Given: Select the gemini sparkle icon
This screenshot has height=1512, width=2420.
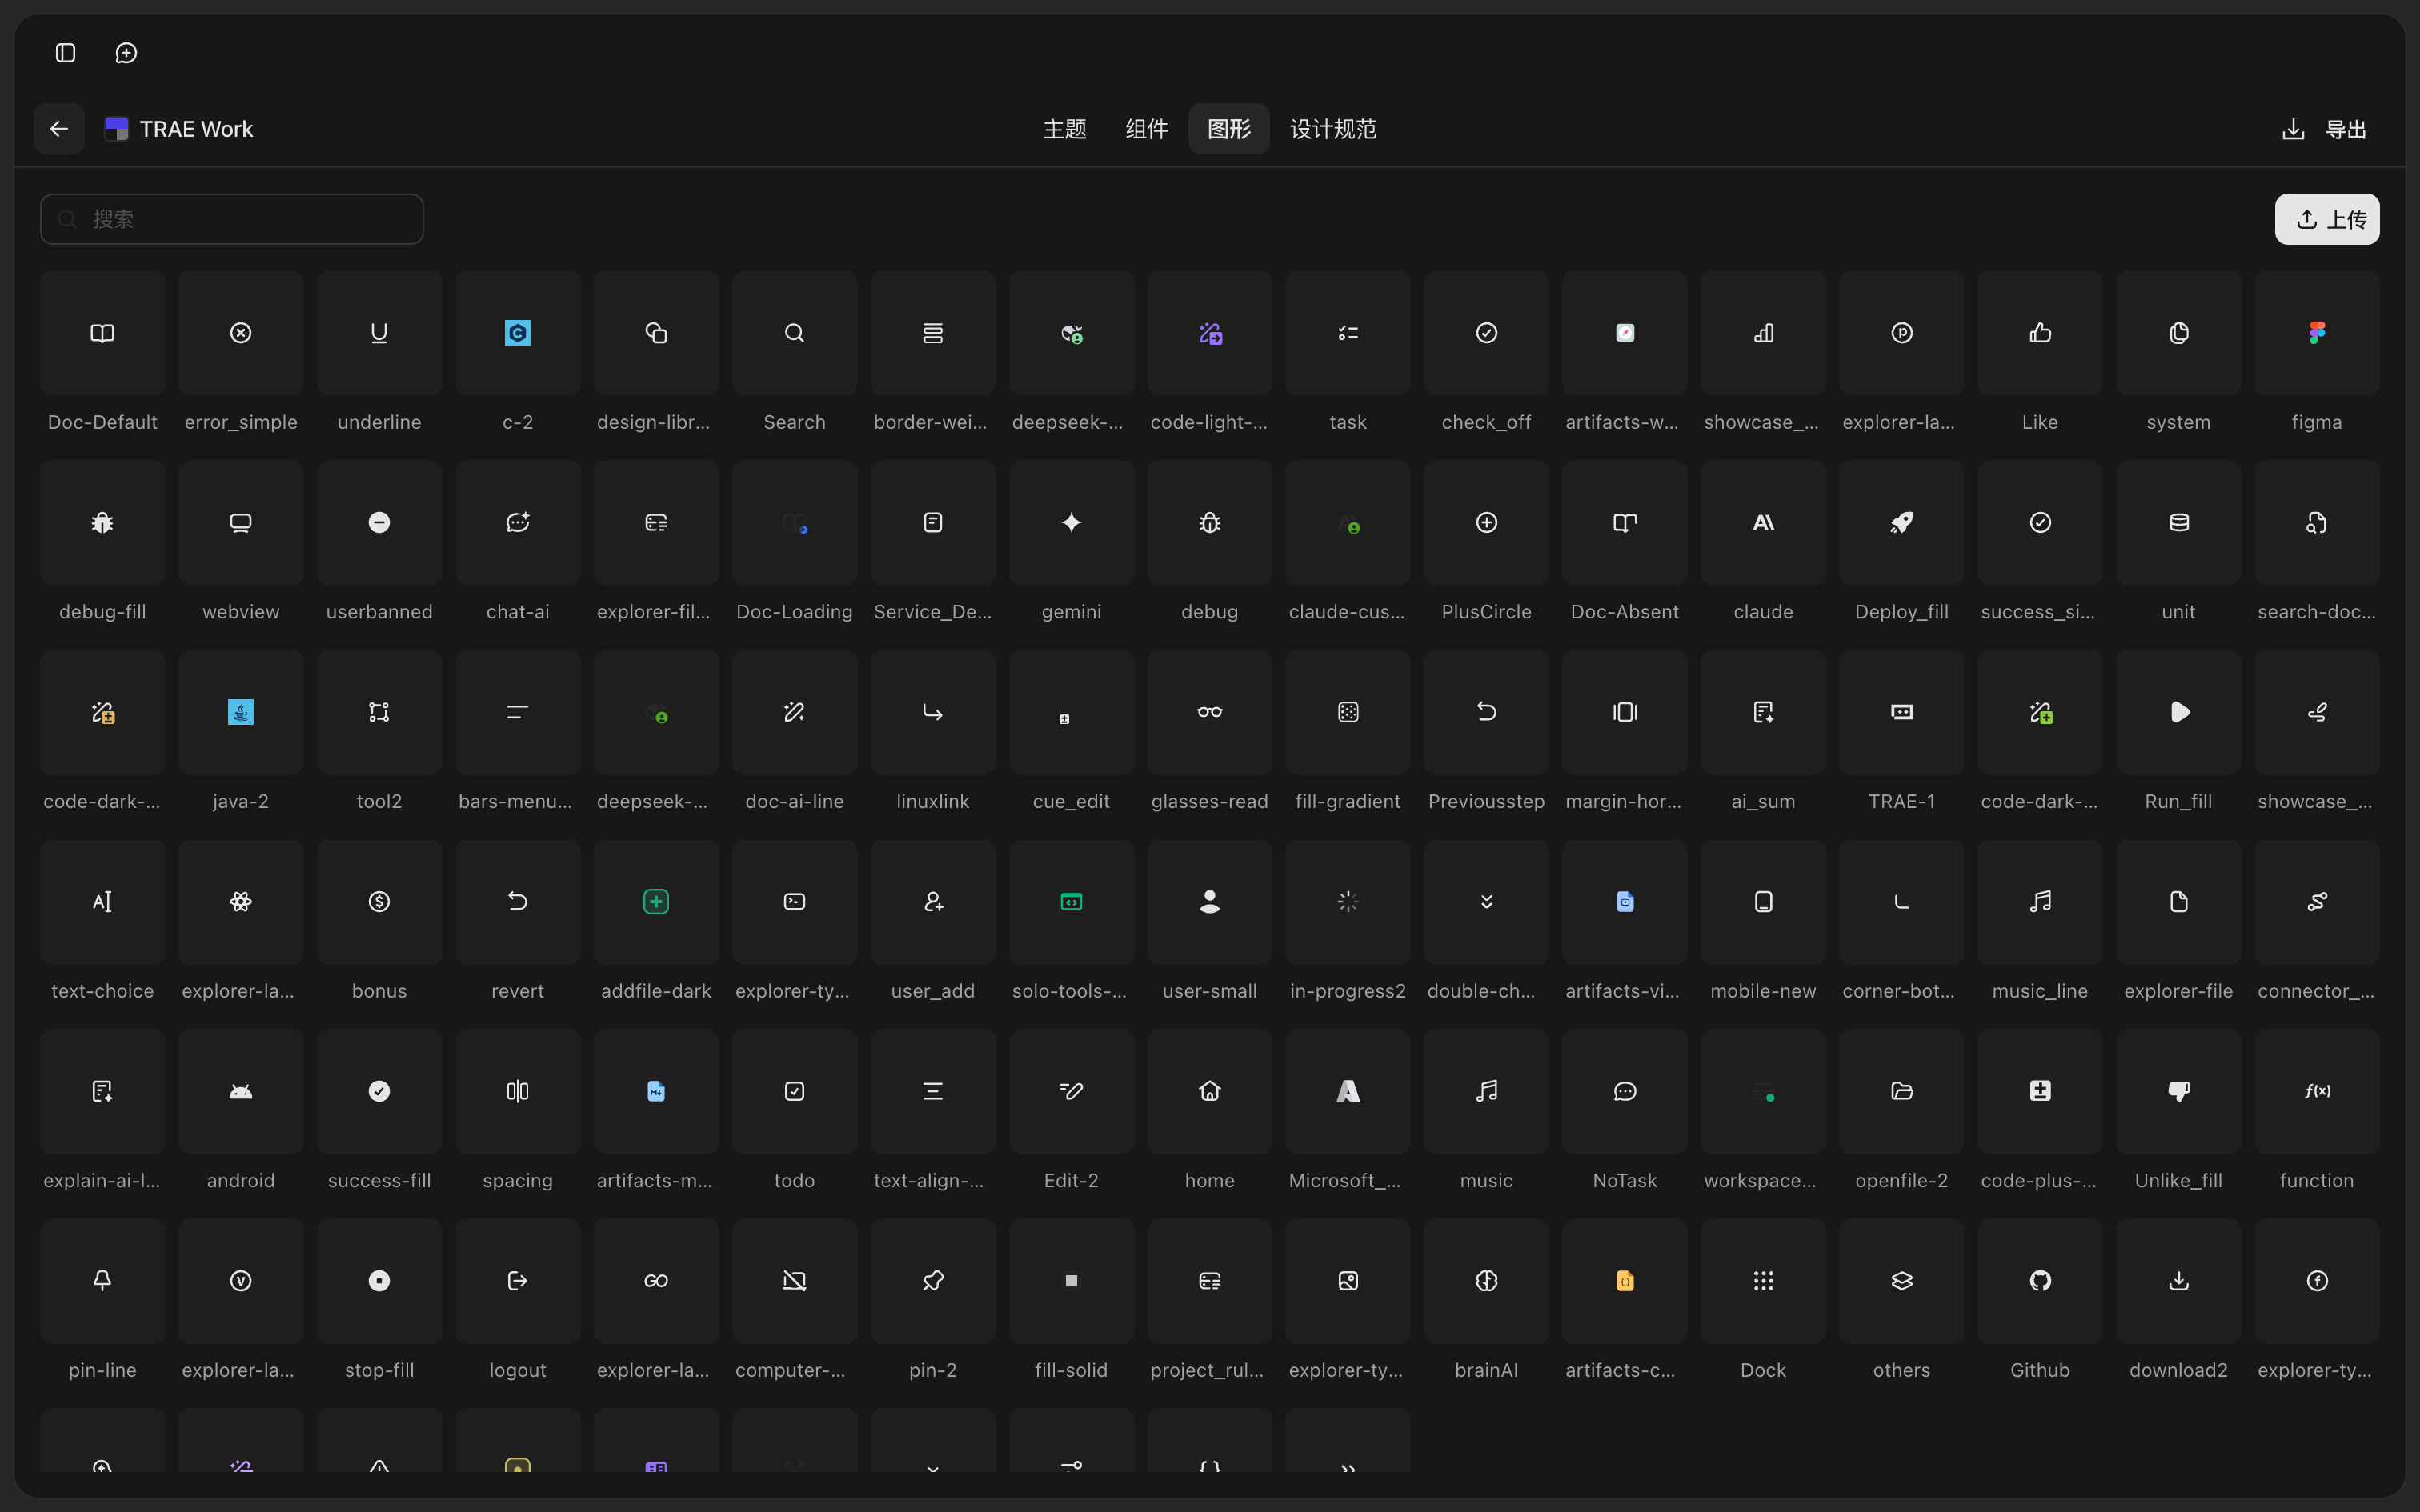Looking at the screenshot, I should (1071, 523).
